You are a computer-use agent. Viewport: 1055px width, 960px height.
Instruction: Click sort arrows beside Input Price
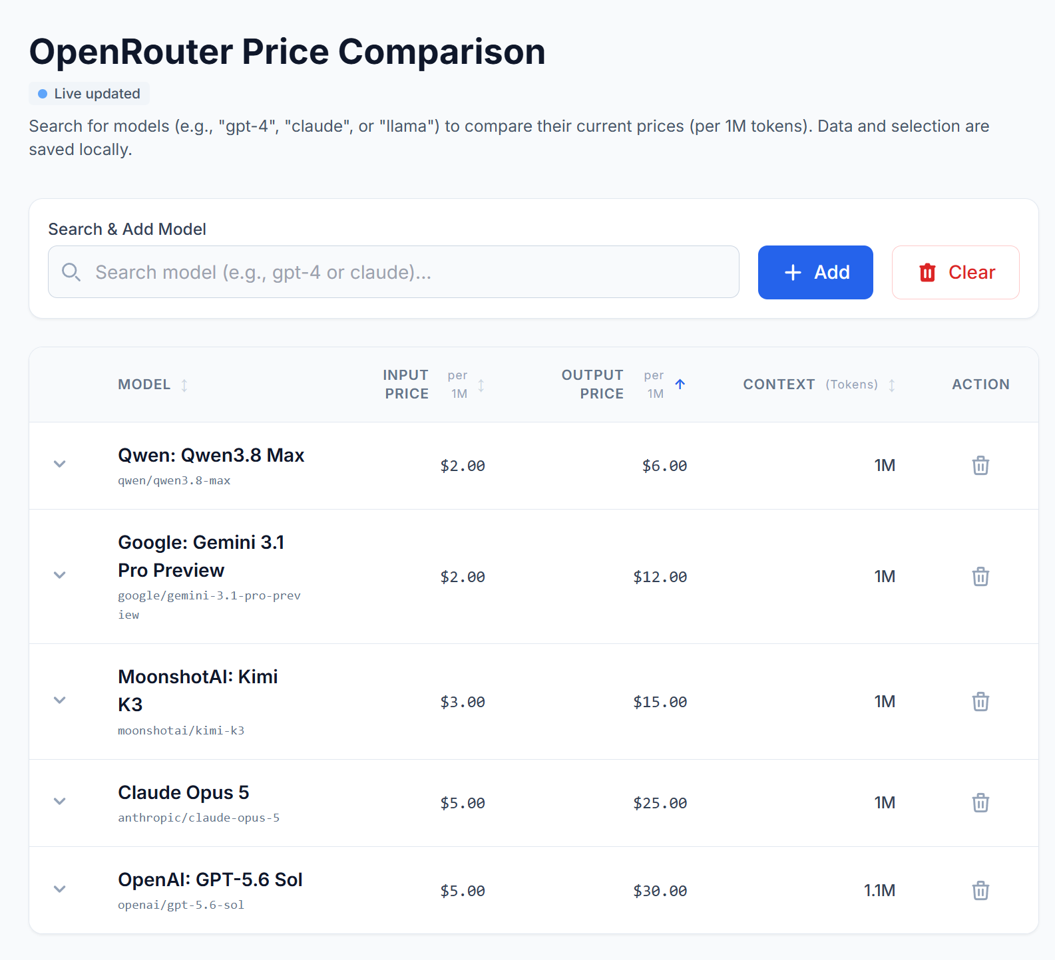(481, 385)
